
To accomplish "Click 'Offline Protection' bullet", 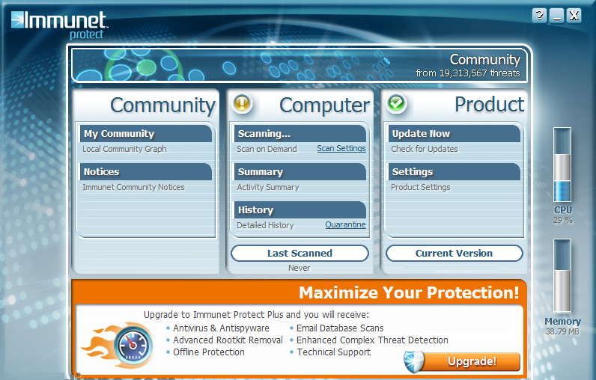I will 209,352.
